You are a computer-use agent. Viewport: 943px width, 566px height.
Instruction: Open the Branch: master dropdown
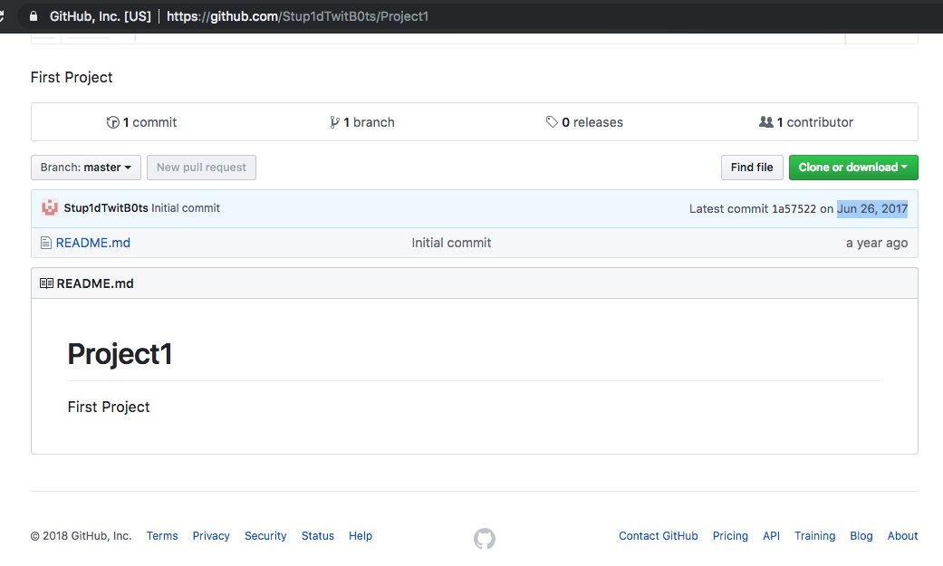point(86,168)
